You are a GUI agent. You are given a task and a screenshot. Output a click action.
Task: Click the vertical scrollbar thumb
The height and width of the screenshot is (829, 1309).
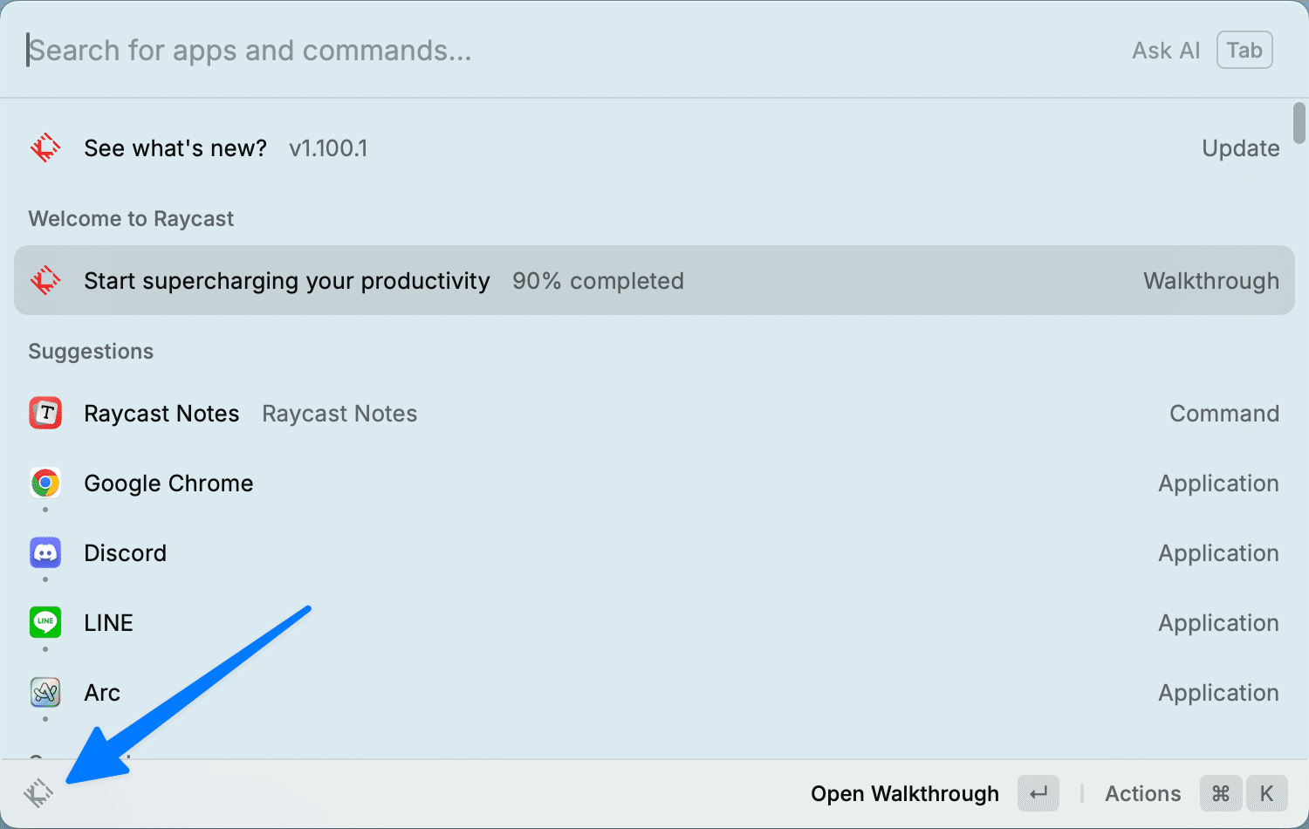(1299, 123)
